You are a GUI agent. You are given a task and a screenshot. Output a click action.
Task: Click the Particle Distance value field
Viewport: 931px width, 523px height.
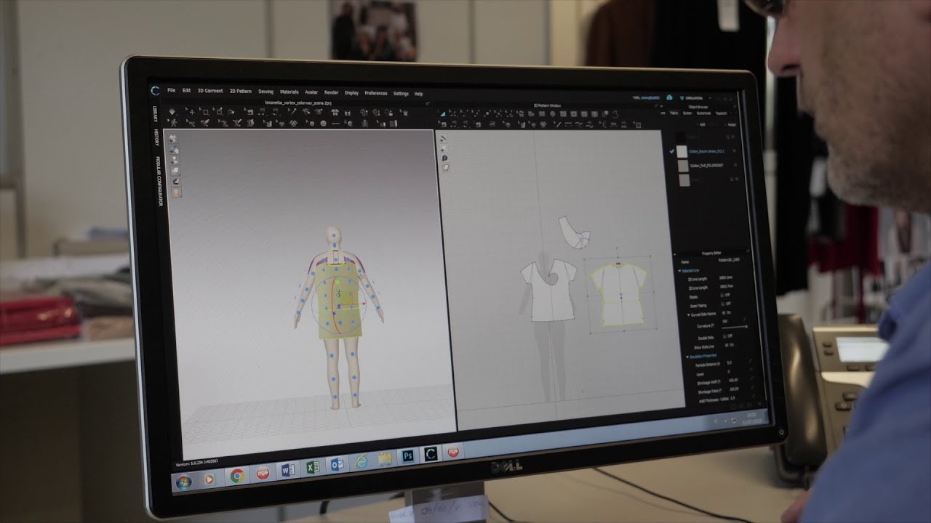(x=730, y=362)
